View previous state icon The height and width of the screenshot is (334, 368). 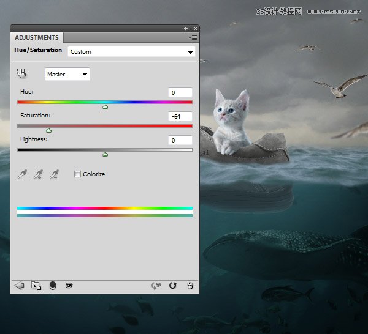(x=156, y=285)
